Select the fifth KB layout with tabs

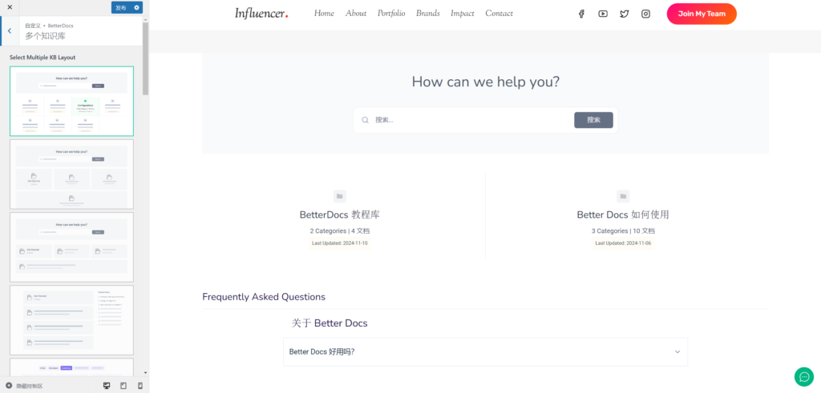(x=71, y=367)
